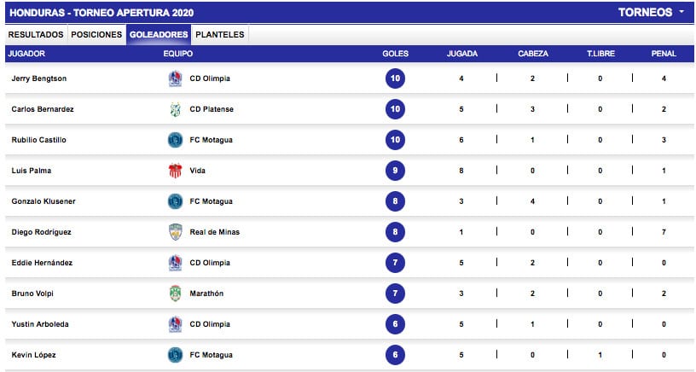The image size is (696, 372).
Task: Click the Marathón team crest
Action: pos(176,294)
